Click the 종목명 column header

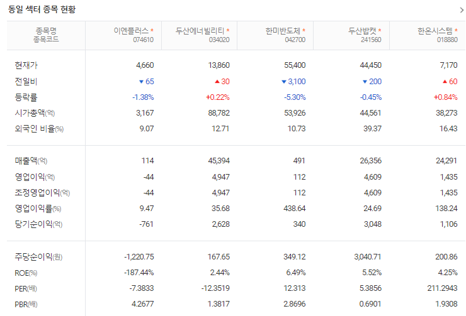coord(46,31)
